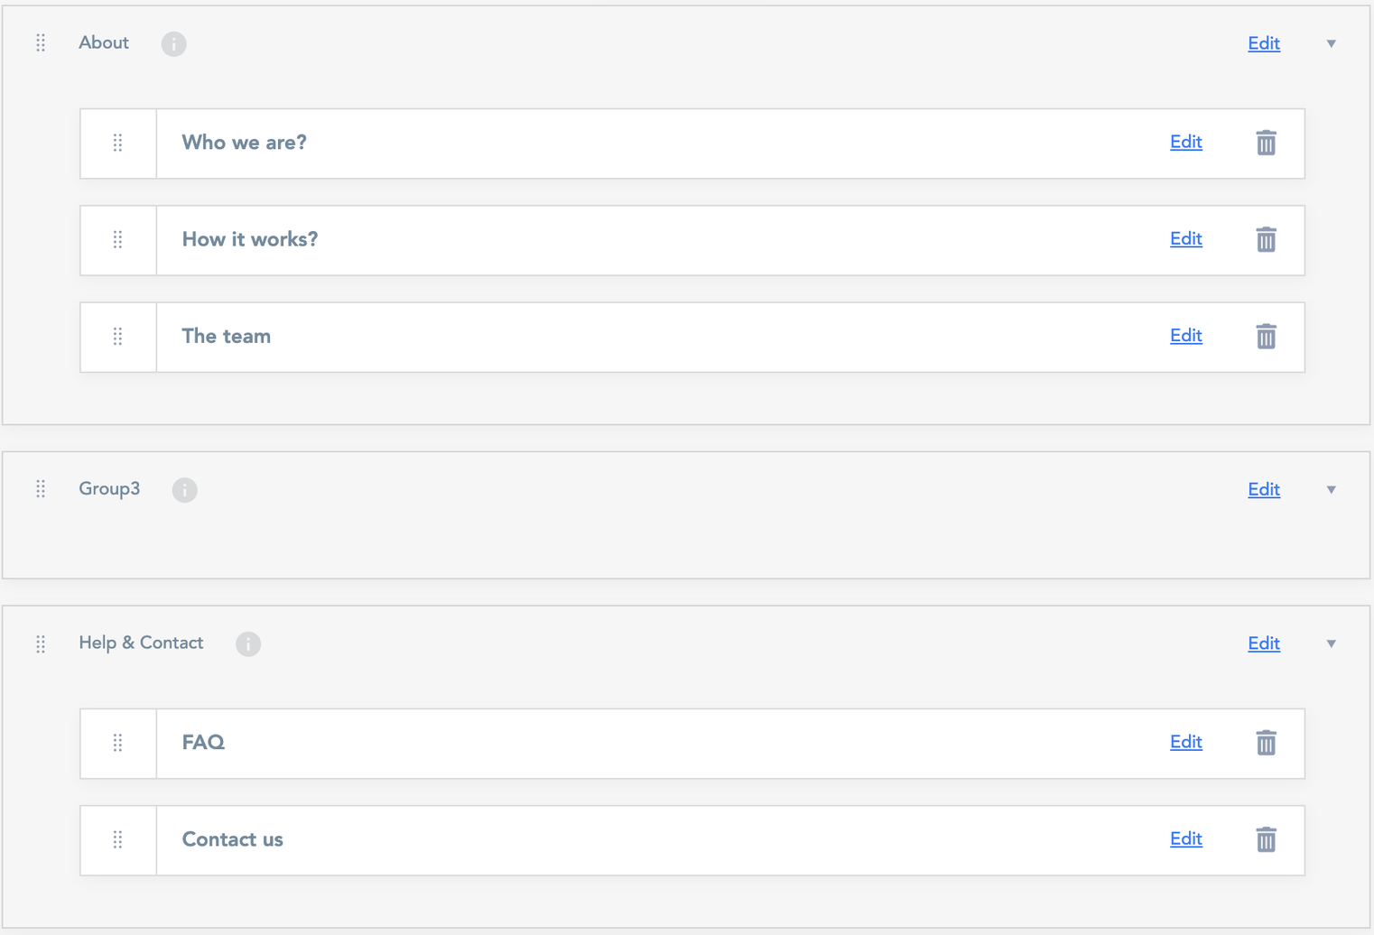
Task: Edit the "Who we are?" page
Action: [x=1185, y=142]
